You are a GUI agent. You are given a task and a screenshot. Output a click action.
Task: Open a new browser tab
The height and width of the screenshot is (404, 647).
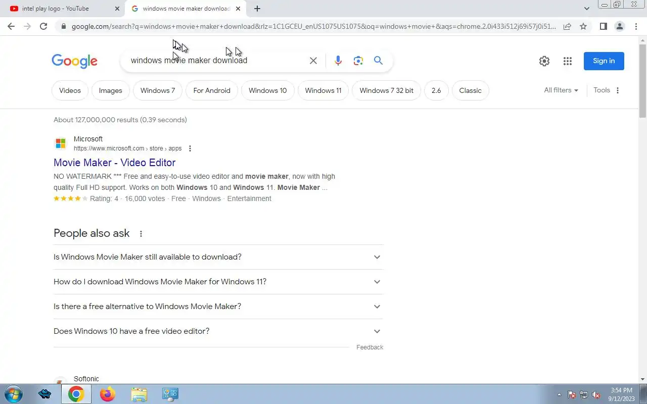257,9
